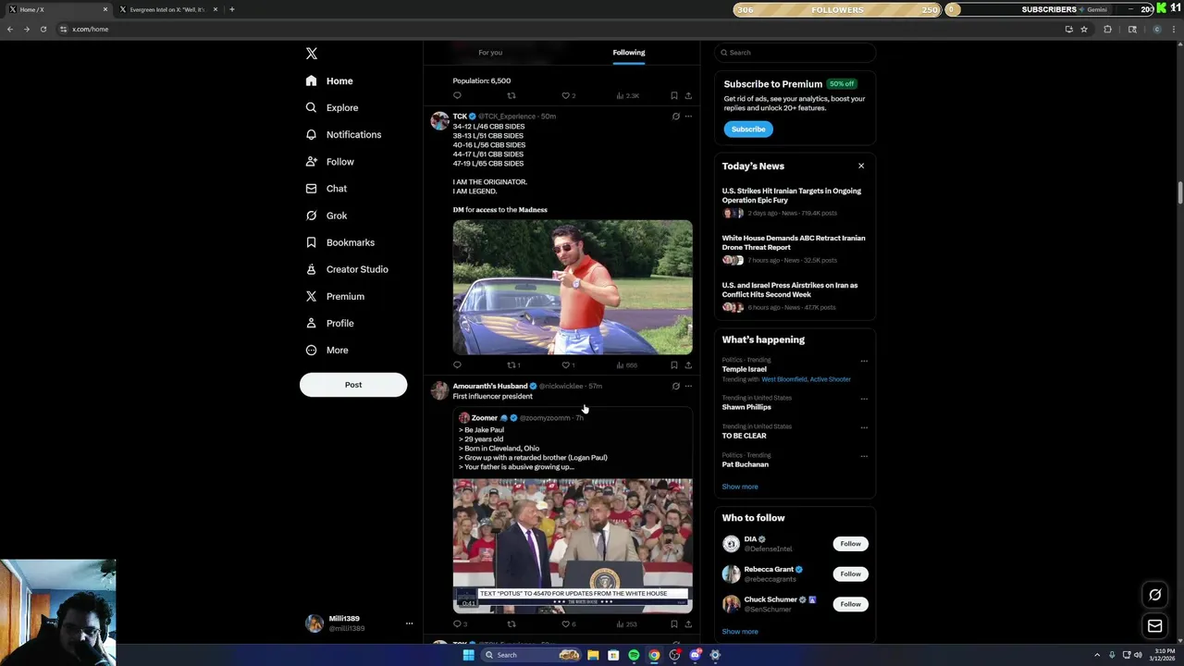
Task: Repost the Amouranth's Husband post
Action: tap(512, 624)
